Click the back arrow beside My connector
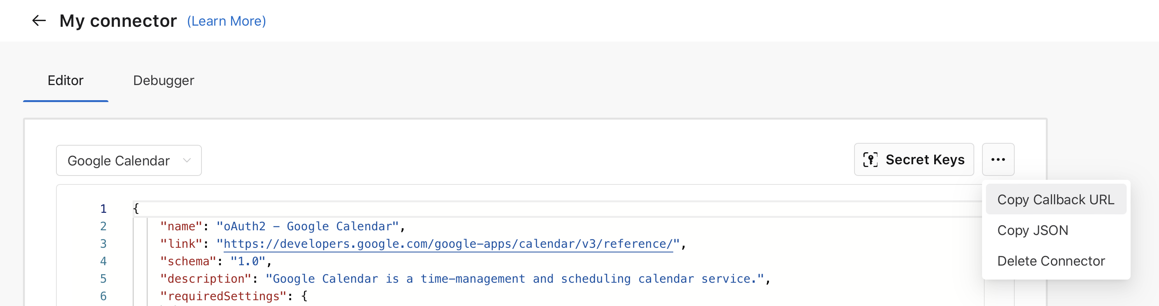This screenshot has height=306, width=1159. [x=39, y=21]
